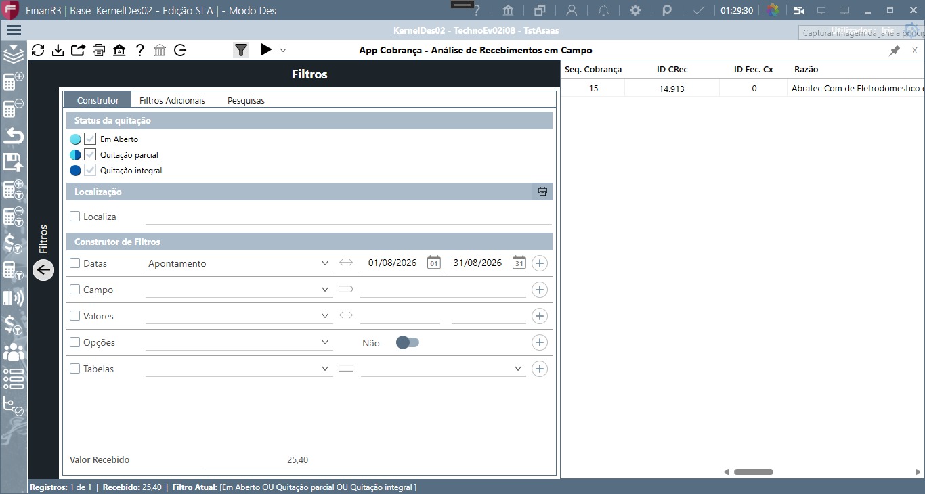The width and height of the screenshot is (925, 494).
Task: Switch to the Construtor tab
Action: 98,100
